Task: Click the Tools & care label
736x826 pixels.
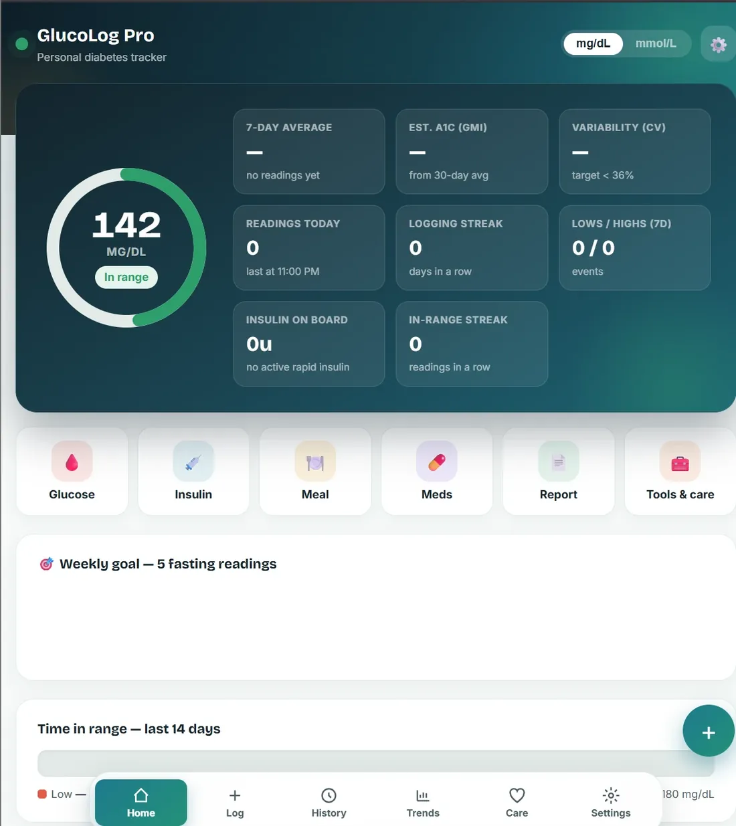Action: point(680,494)
